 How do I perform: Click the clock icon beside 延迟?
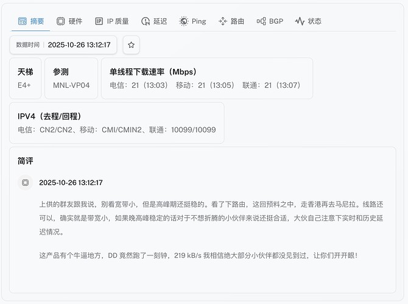(145, 21)
